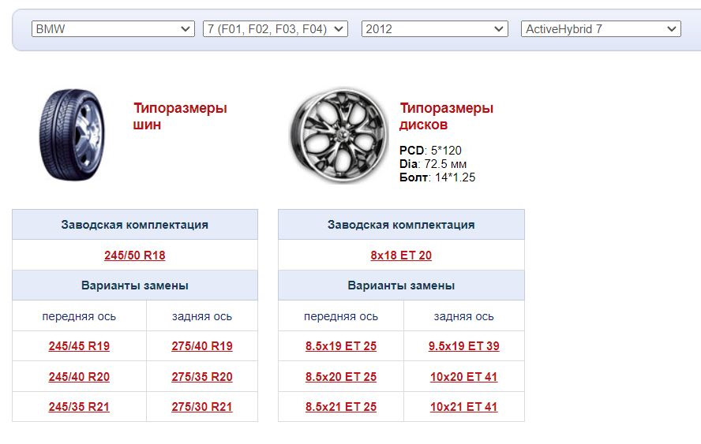Click the 275/35 R20 tire link
Image resolution: width=701 pixels, height=444 pixels.
[202, 377]
